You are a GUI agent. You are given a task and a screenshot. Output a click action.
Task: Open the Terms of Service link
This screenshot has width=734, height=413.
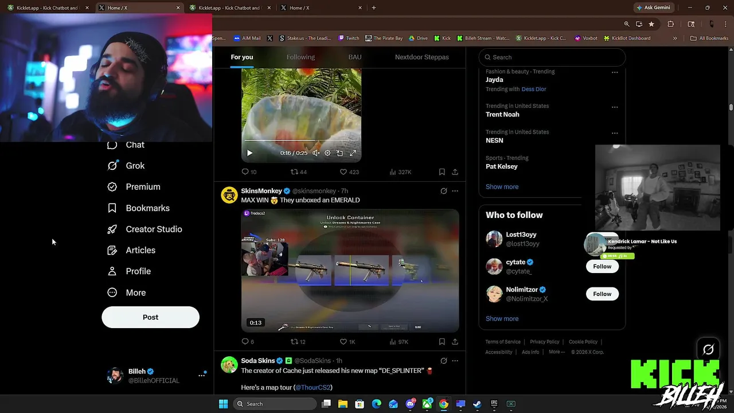[x=503, y=342]
